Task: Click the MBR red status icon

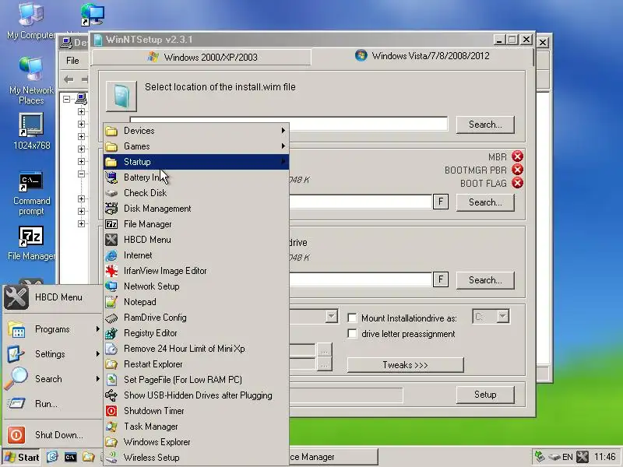Action: [x=517, y=156]
